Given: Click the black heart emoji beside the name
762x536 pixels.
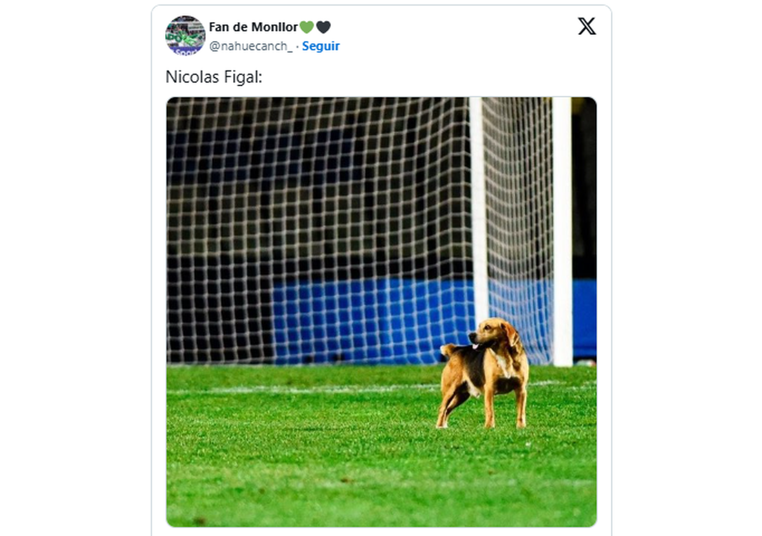Looking at the screenshot, I should pyautogui.click(x=323, y=27).
